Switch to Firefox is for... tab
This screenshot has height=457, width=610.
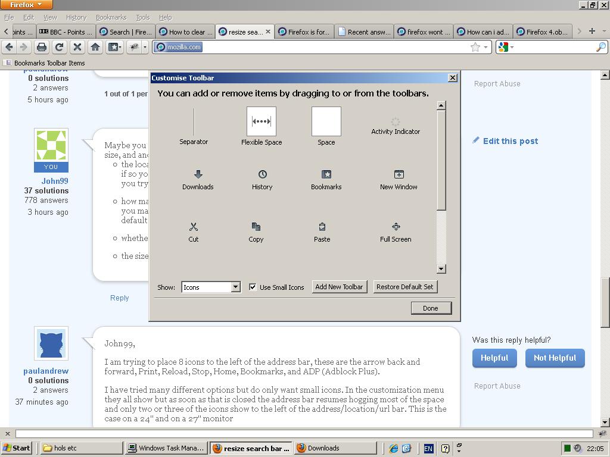[x=304, y=32]
